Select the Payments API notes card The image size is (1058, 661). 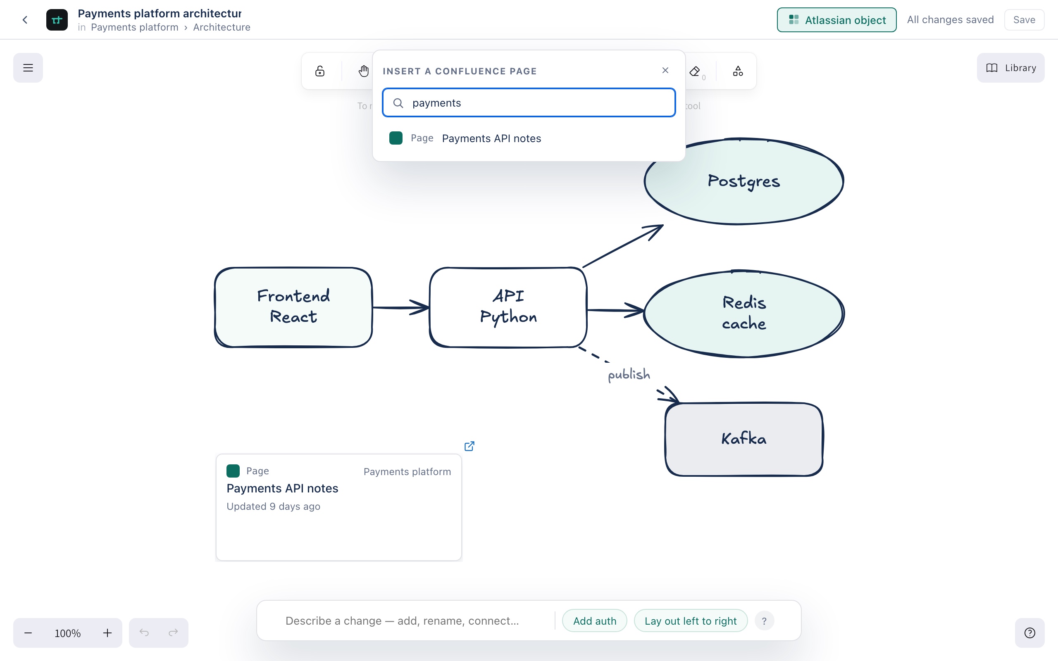[x=339, y=507]
